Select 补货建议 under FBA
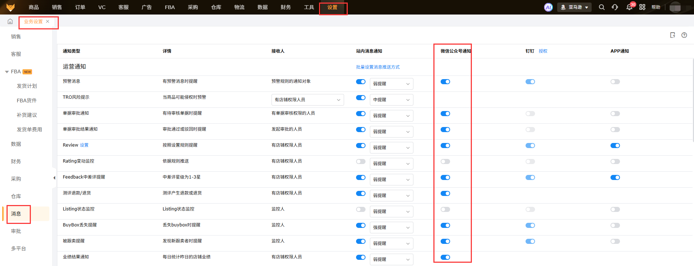This screenshot has width=694, height=266. 27,115
